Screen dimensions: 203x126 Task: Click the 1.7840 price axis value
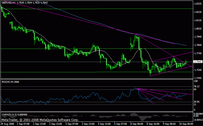[x=198, y=45]
